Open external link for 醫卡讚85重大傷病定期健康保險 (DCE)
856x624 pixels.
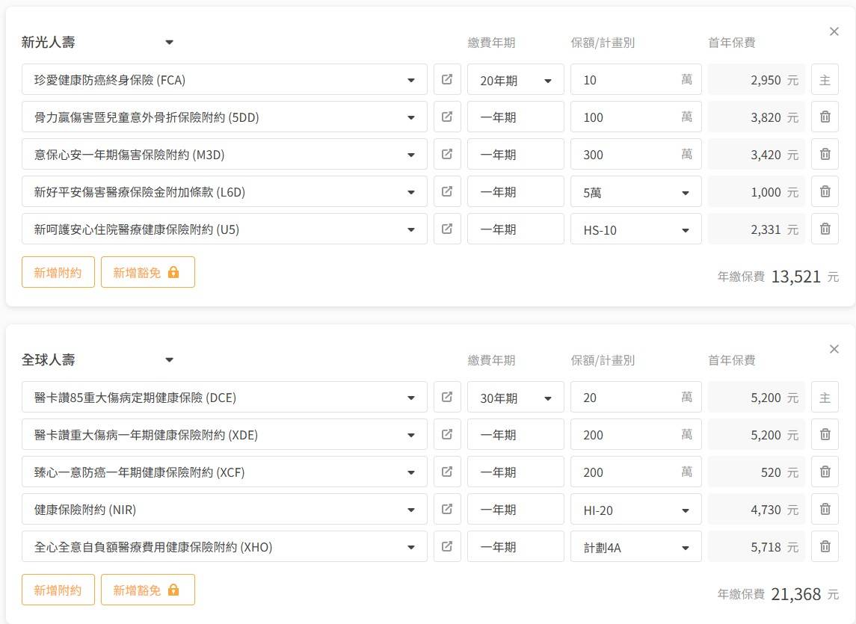click(x=447, y=397)
